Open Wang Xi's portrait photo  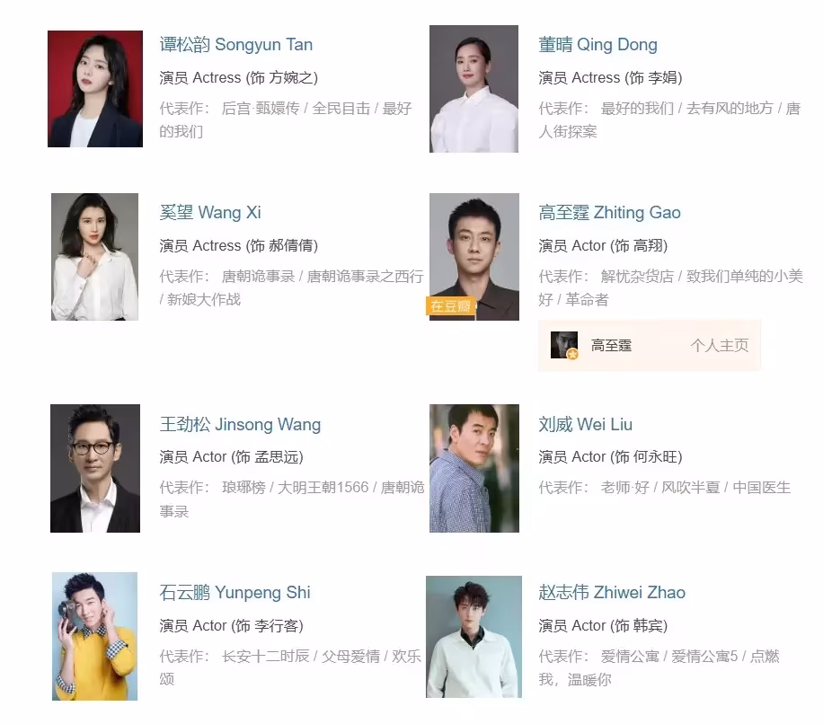tap(95, 257)
